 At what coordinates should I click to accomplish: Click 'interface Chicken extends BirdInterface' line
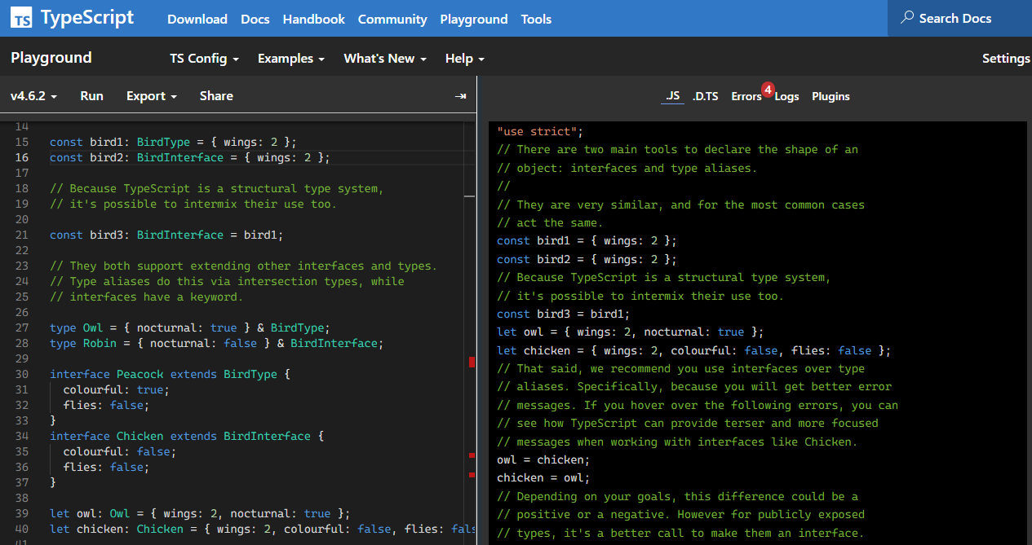click(x=187, y=436)
